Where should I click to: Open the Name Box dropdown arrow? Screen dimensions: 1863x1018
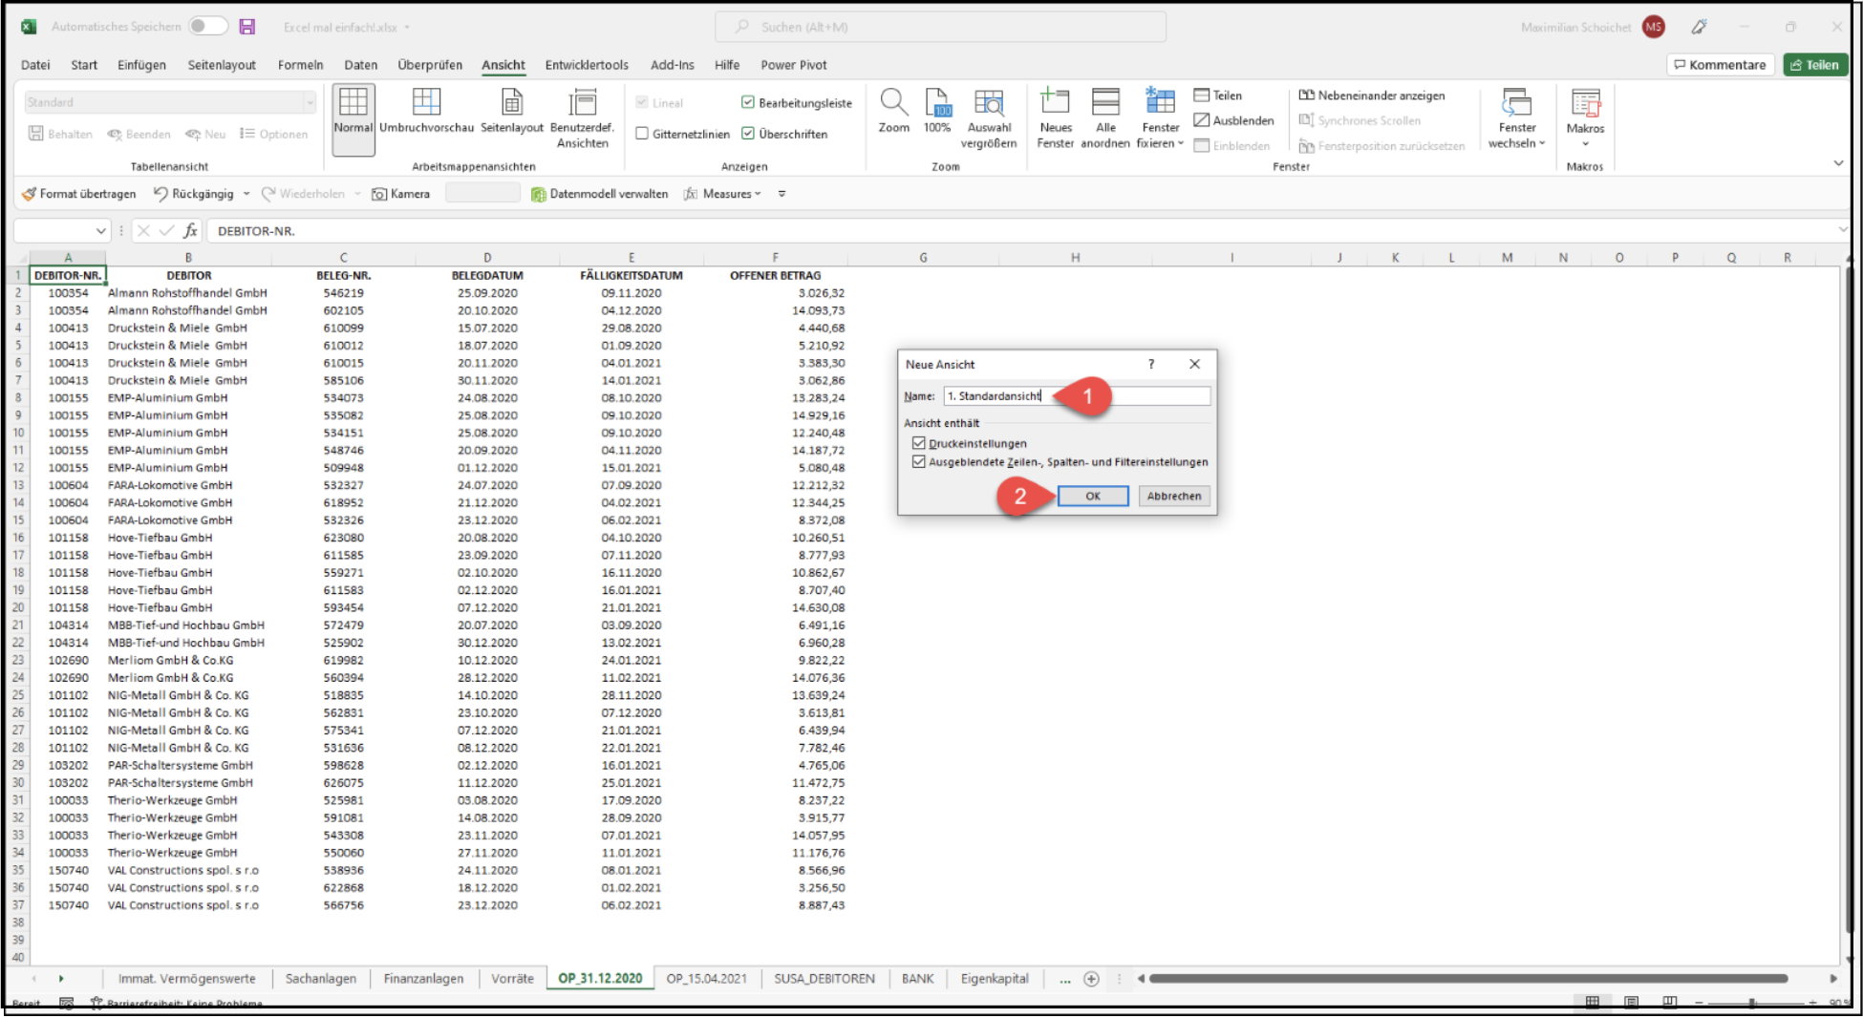(x=100, y=230)
